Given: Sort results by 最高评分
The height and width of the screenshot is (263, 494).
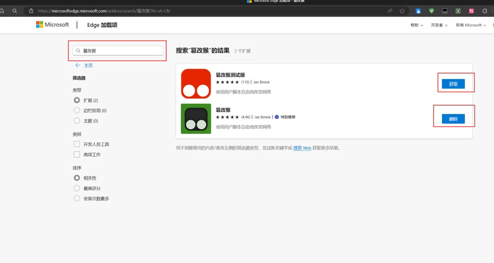Looking at the screenshot, I should 77,188.
